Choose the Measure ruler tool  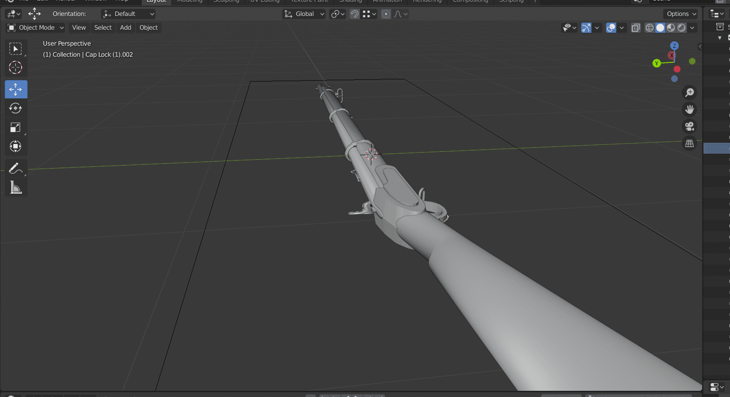point(16,187)
